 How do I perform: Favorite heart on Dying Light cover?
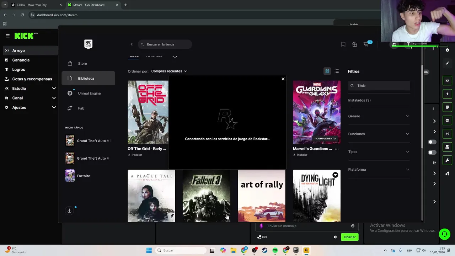coord(335,175)
